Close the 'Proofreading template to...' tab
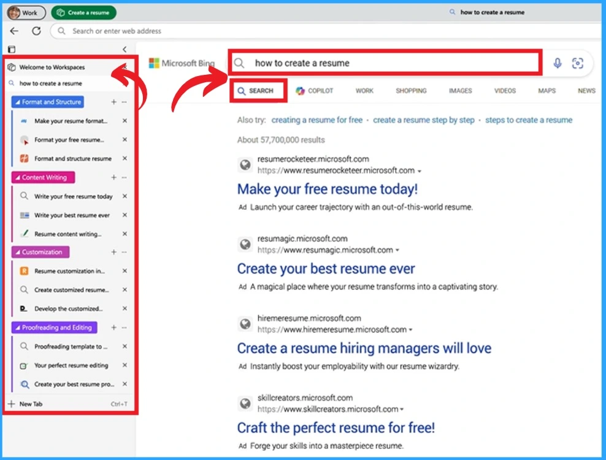This screenshot has height=460, width=606. click(x=125, y=347)
